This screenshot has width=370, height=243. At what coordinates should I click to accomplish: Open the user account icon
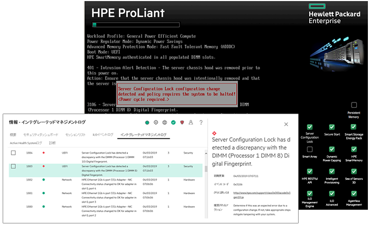(191, 123)
